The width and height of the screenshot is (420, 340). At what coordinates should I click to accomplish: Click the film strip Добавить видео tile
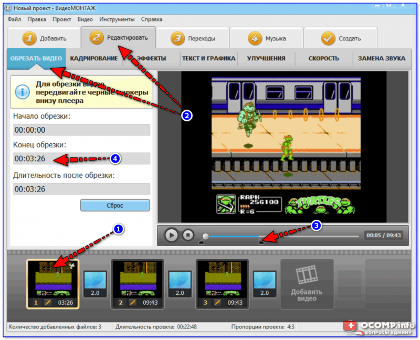point(307,284)
